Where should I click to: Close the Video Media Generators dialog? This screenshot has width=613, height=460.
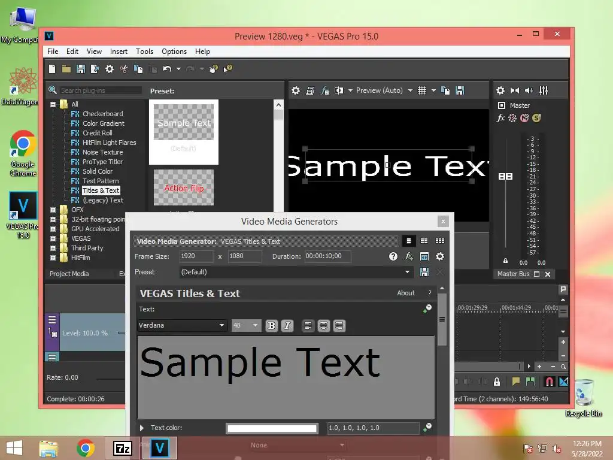[x=443, y=222]
